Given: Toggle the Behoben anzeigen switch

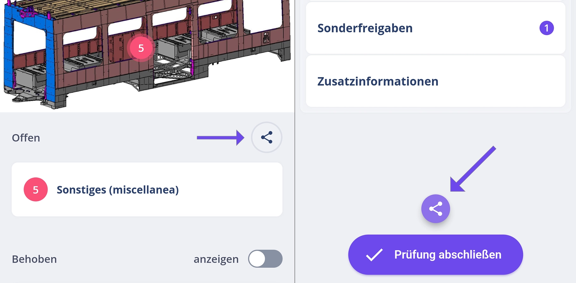Looking at the screenshot, I should coord(265,259).
